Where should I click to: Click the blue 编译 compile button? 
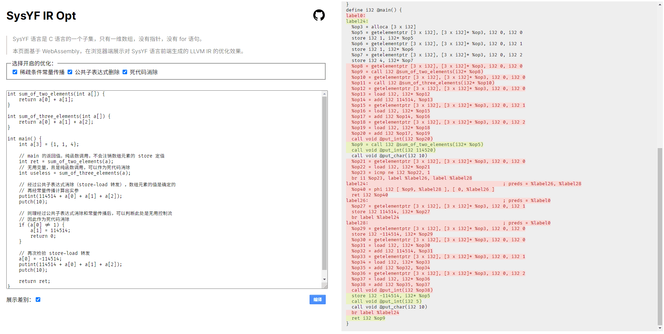click(x=318, y=300)
